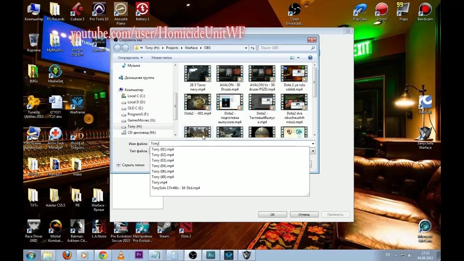Open Microsoft LifeCam desktop icon

[x=425, y=231]
